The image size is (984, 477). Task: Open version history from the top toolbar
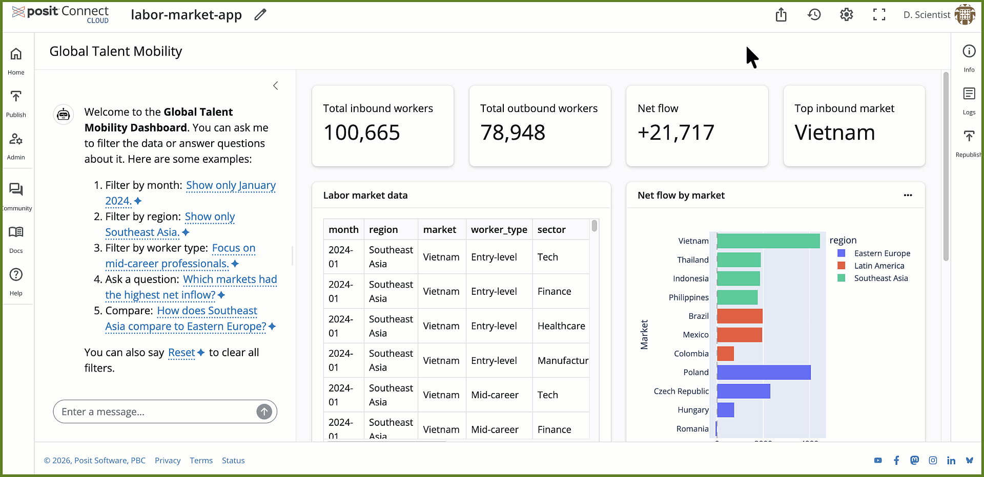click(x=814, y=14)
